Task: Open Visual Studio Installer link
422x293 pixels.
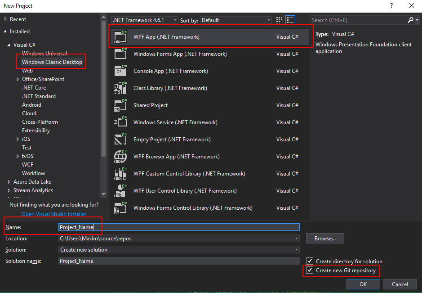Action: [x=54, y=214]
